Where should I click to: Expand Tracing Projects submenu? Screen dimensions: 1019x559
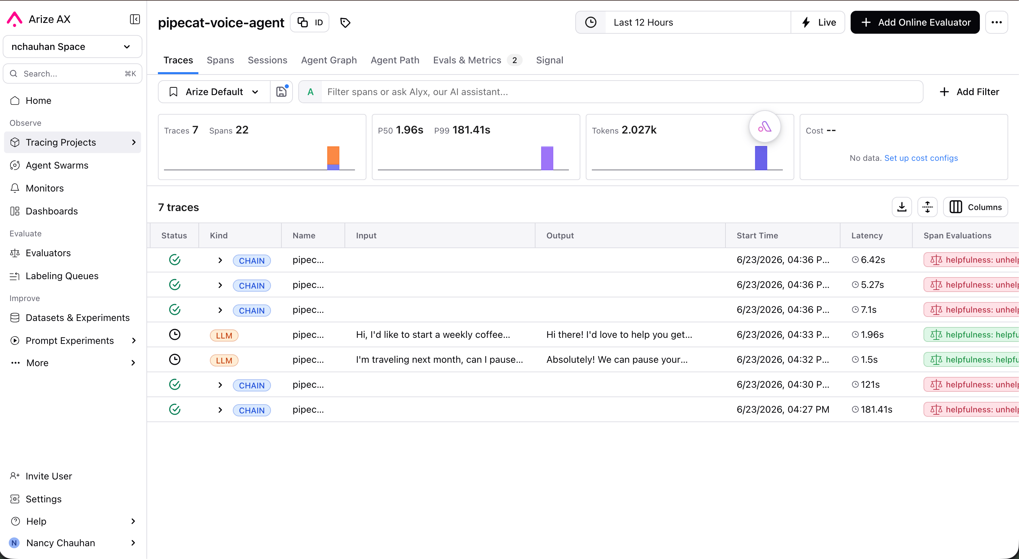pos(134,142)
